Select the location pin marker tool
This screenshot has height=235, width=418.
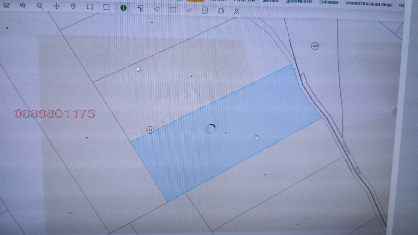73,7
